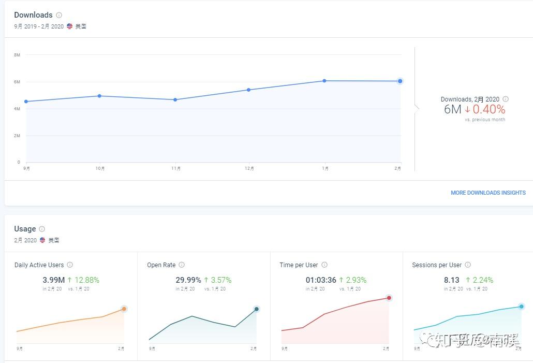
Task: Open MORE DOWNLOADS INSIGHTS link
Action: 488,193
